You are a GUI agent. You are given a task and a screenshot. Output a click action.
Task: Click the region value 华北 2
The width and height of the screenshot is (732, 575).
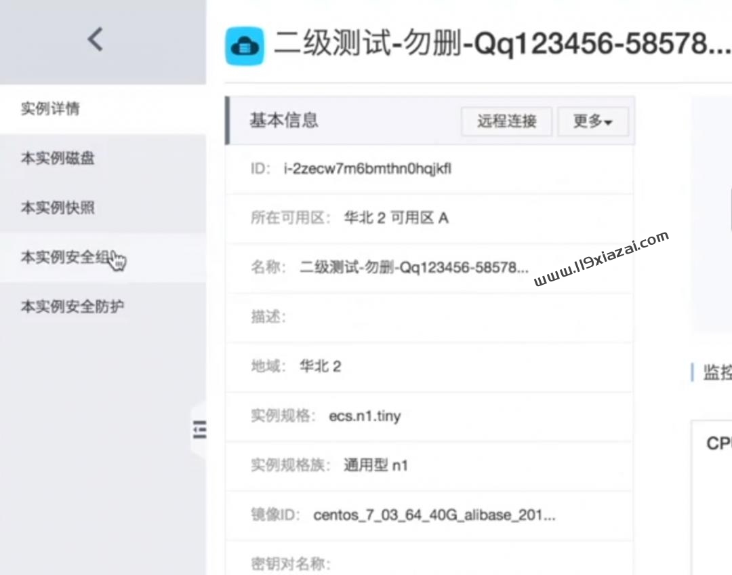pyautogui.click(x=320, y=366)
